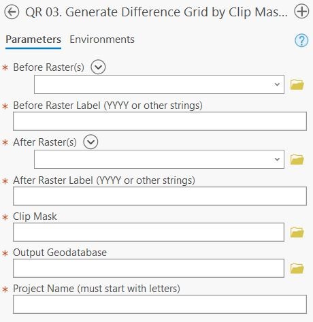Click the Clip Mask input field
The height and width of the screenshot is (322, 313).
coord(148,232)
